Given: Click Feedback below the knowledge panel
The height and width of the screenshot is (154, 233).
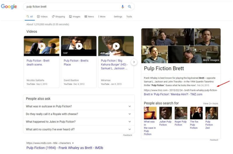Looking at the screenshot, I should tap(214, 140).
